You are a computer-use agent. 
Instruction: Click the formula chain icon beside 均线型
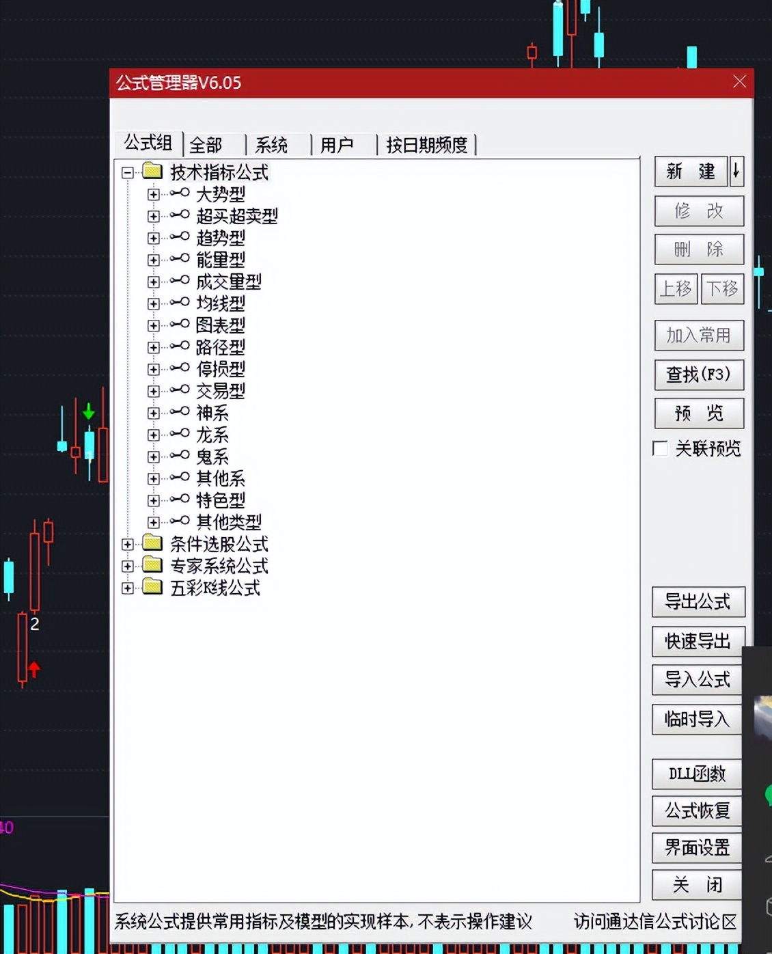pyautogui.click(x=179, y=303)
